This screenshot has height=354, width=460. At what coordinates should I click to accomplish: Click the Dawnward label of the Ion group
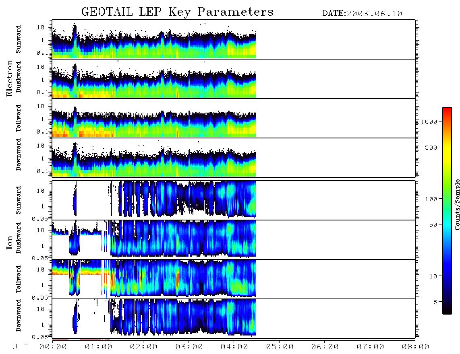pos(19,315)
